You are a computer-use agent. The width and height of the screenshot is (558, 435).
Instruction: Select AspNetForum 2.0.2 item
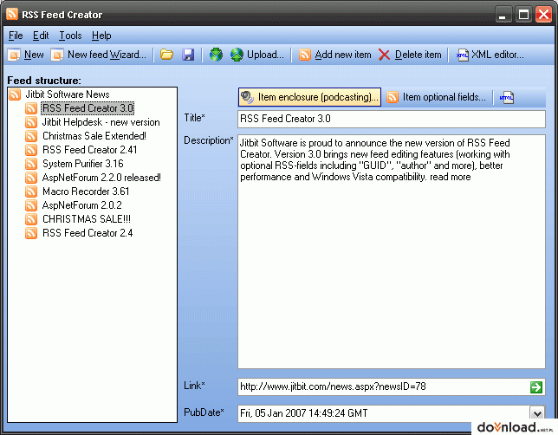(x=81, y=205)
